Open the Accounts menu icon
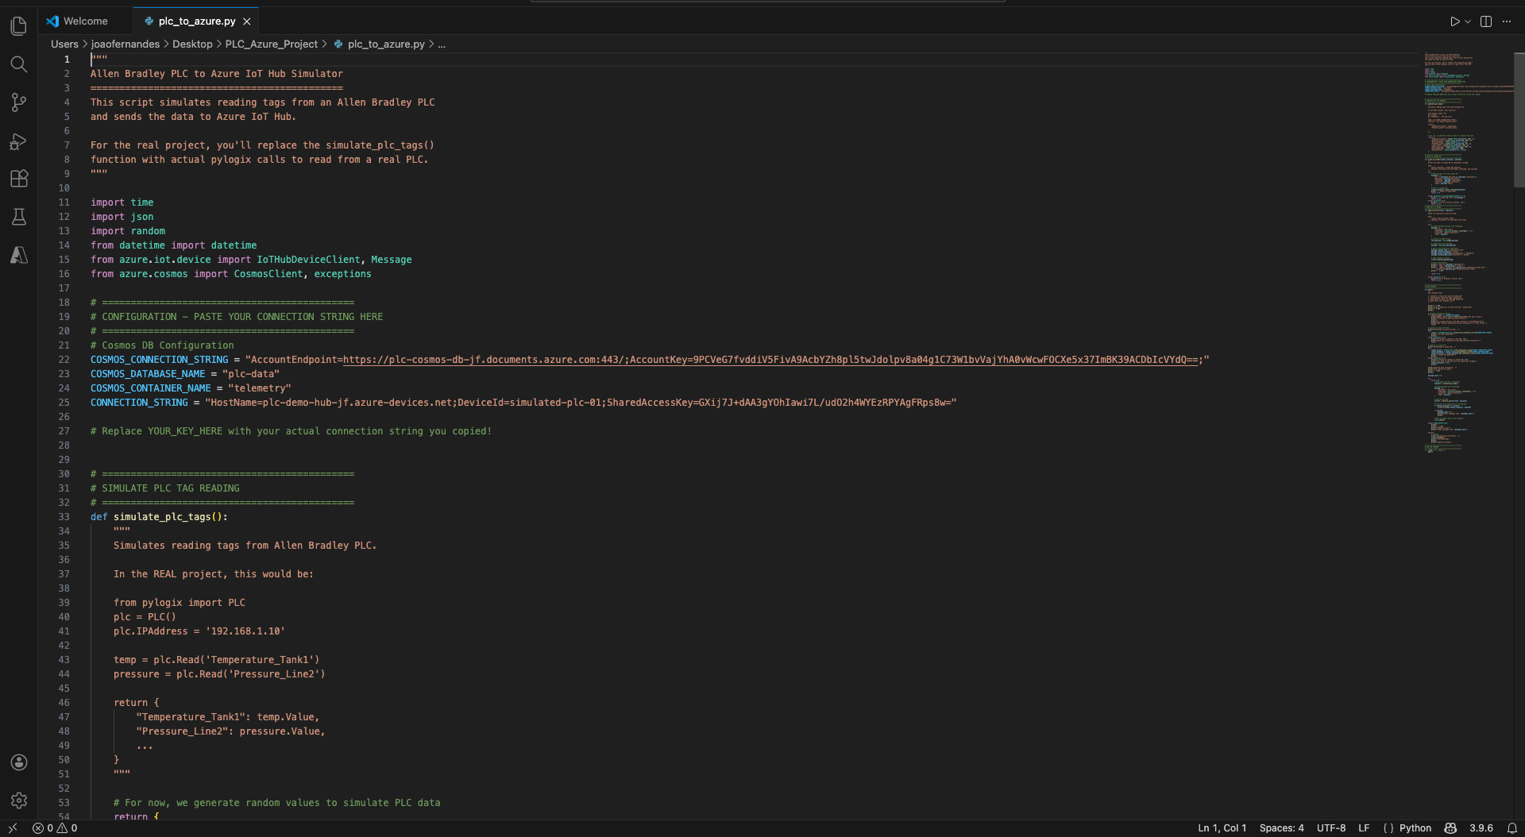The height and width of the screenshot is (837, 1525). tap(19, 762)
